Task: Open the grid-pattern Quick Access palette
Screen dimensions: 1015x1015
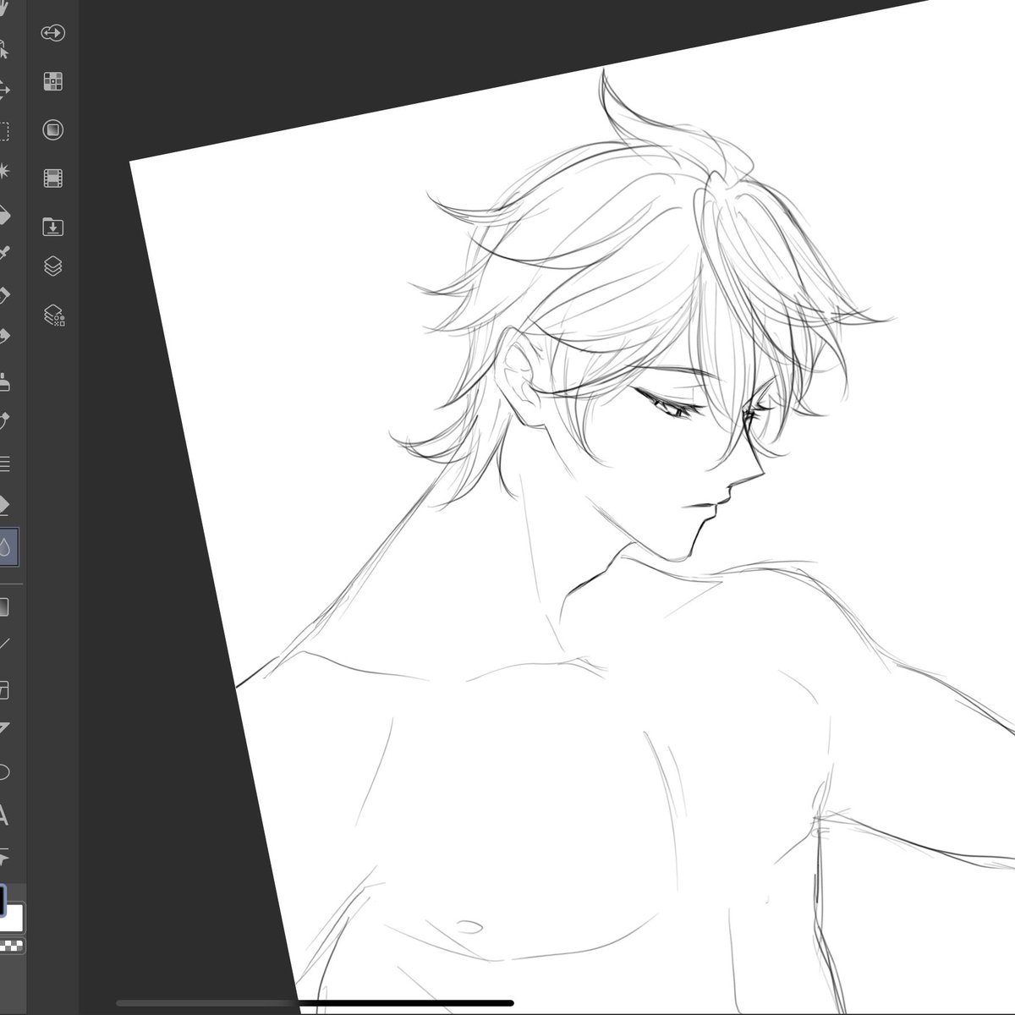Action: click(53, 81)
